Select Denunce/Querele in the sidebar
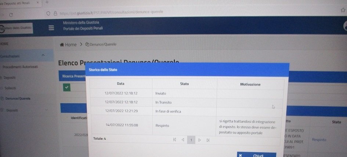The width and height of the screenshot is (347, 157). tap(18, 99)
